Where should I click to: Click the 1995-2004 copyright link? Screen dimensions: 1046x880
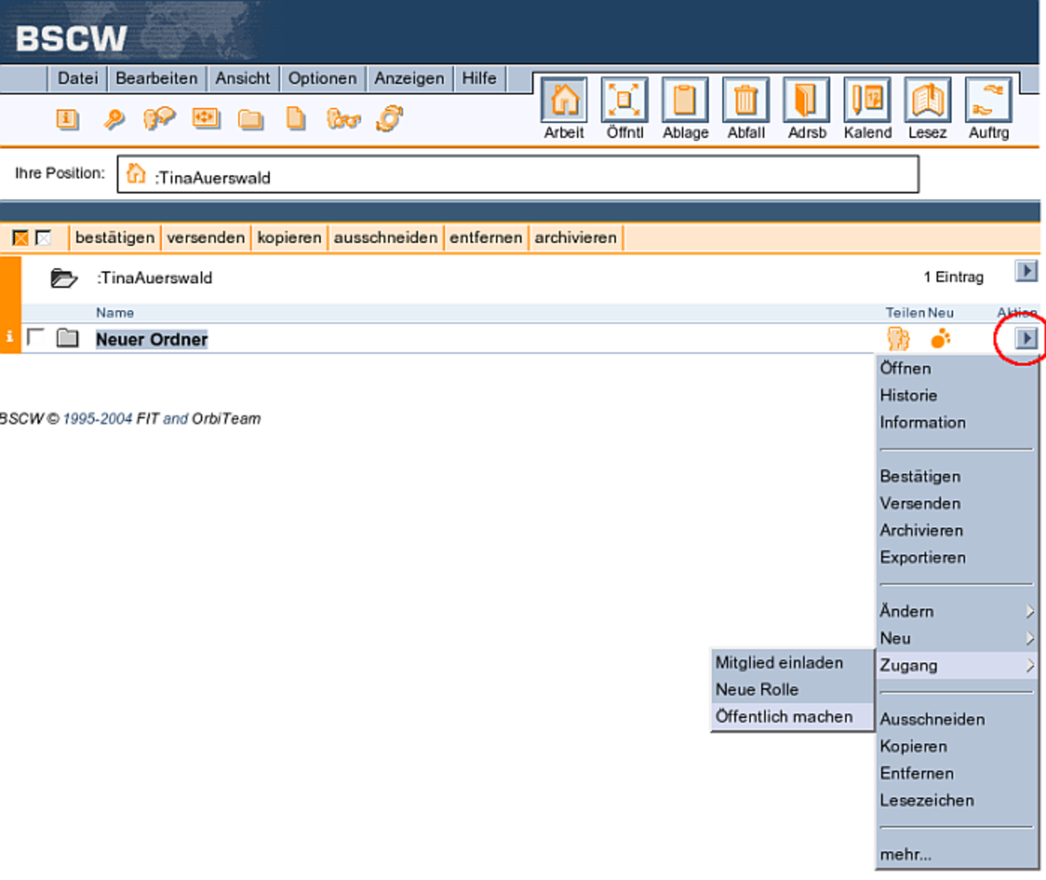97,419
